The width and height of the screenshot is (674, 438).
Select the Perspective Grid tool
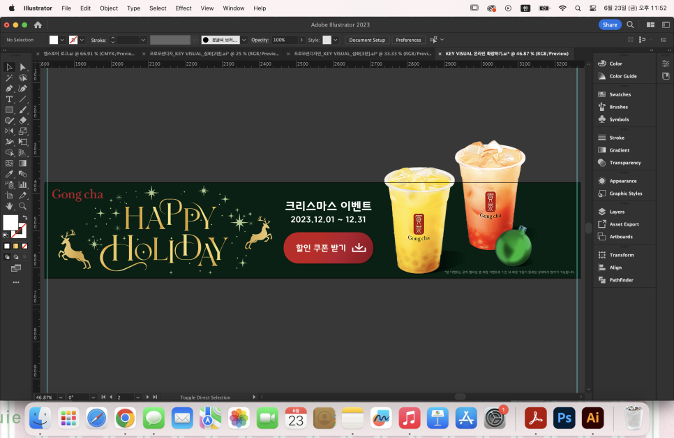pyautogui.click(x=23, y=153)
